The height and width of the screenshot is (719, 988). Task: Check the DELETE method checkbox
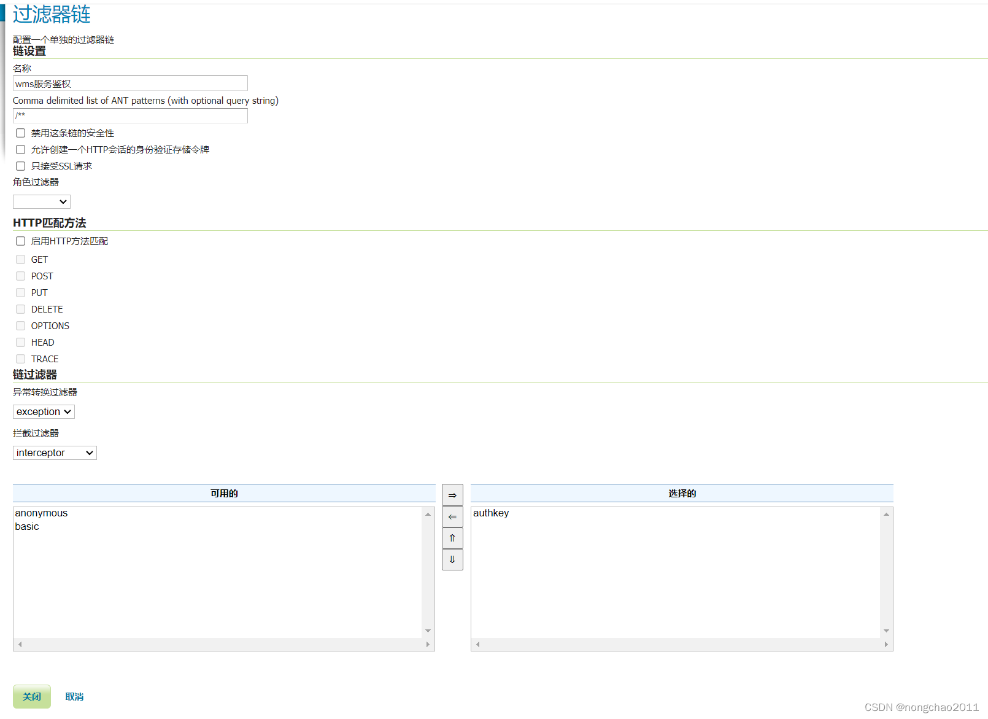[20, 309]
